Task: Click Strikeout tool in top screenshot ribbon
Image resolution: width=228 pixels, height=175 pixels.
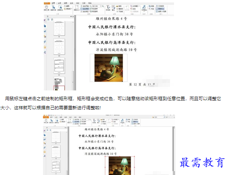Action: (120, 9)
